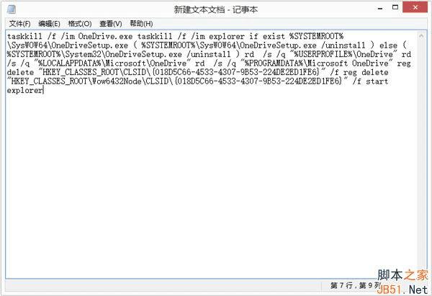Screen dimensions: 432x296
Task: Open the 帮助(H) menu
Action: pos(141,24)
